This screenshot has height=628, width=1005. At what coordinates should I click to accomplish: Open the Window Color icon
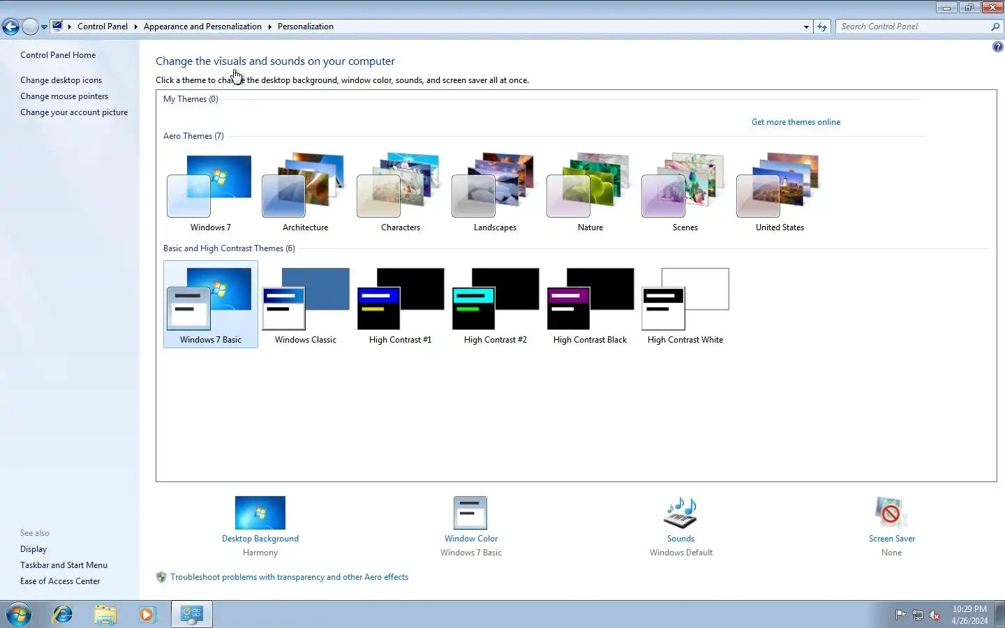[x=470, y=513]
